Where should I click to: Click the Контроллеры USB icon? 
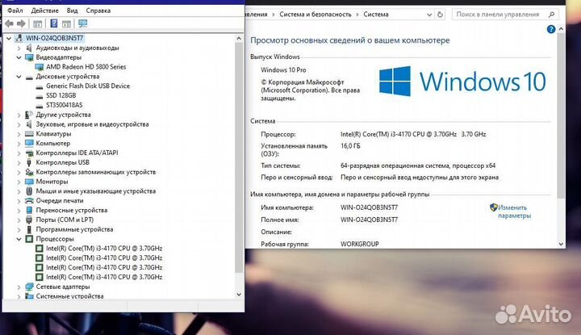coord(29,162)
